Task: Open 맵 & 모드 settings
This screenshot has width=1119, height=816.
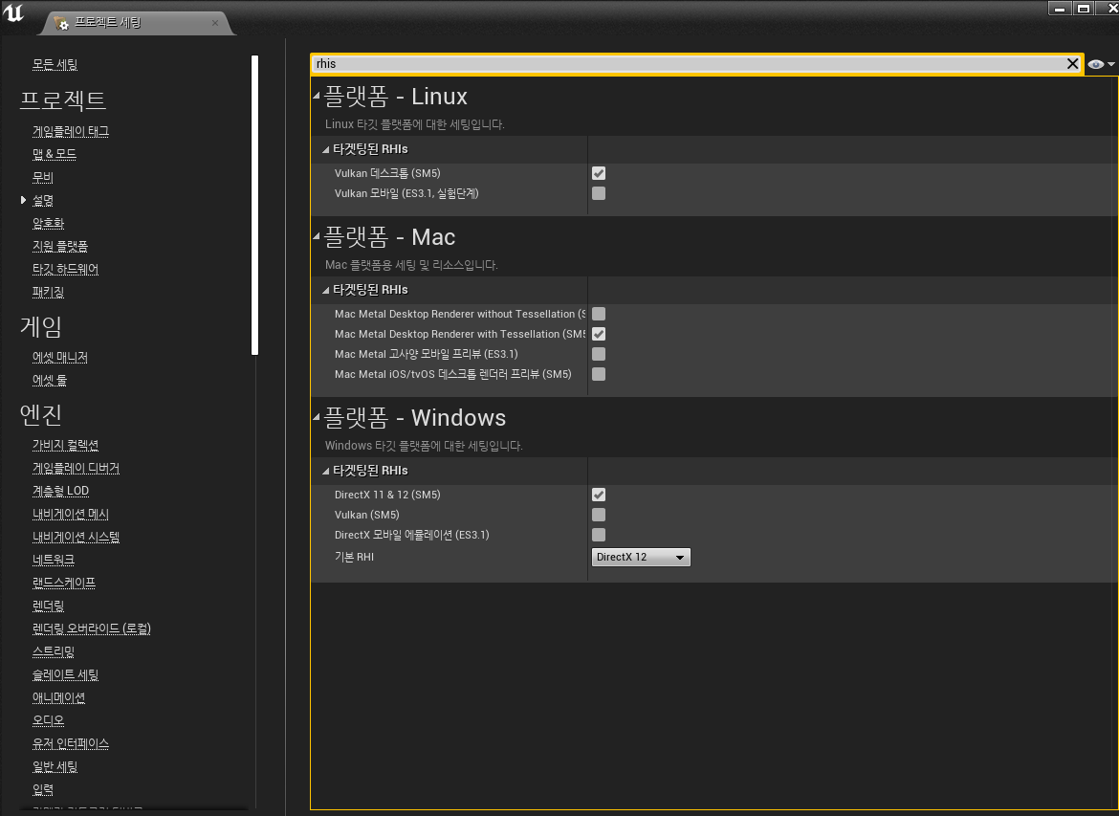Action: tap(55, 154)
